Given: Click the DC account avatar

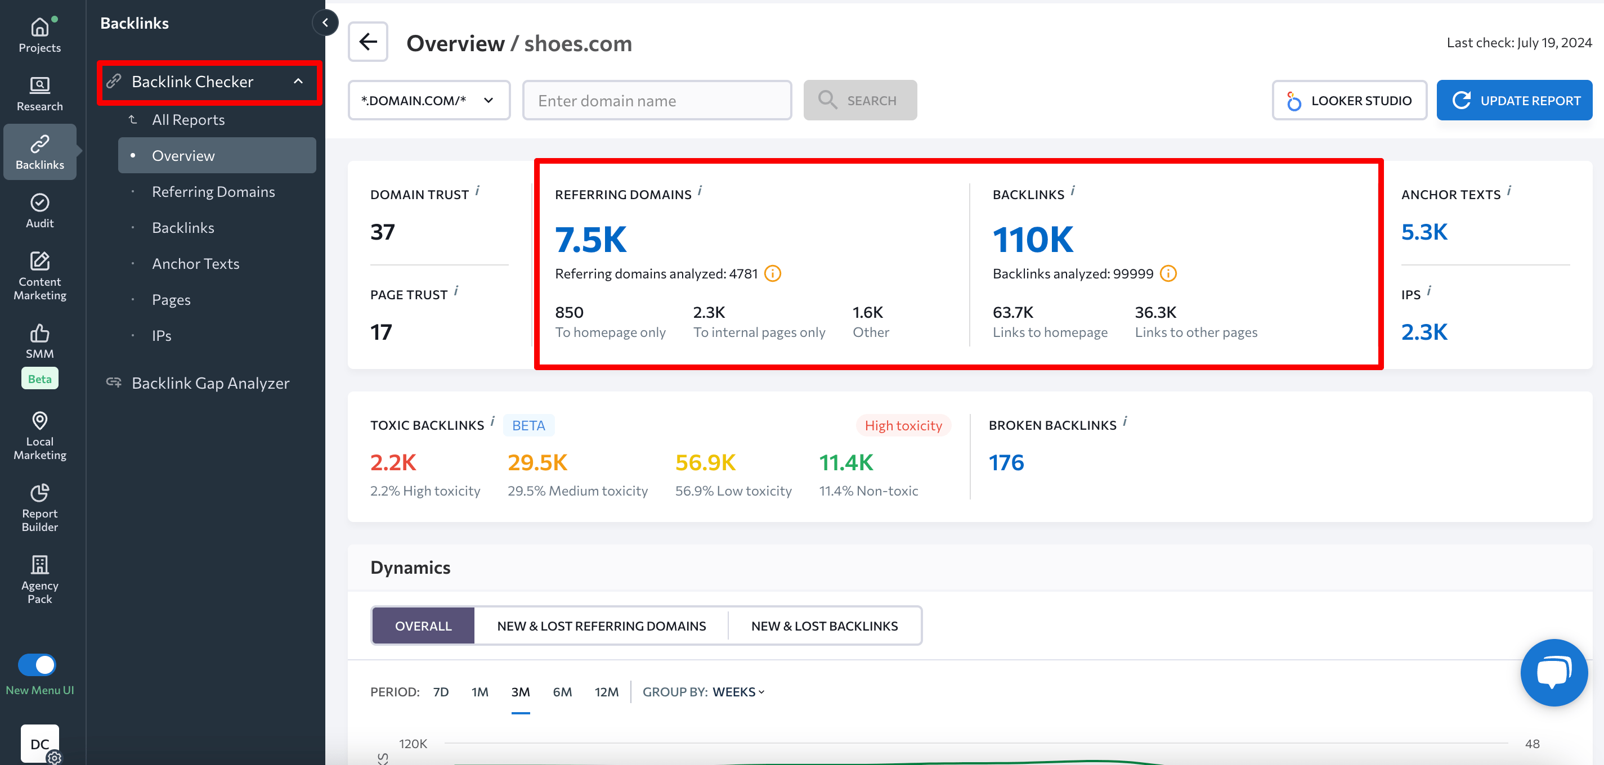Looking at the screenshot, I should click(40, 743).
